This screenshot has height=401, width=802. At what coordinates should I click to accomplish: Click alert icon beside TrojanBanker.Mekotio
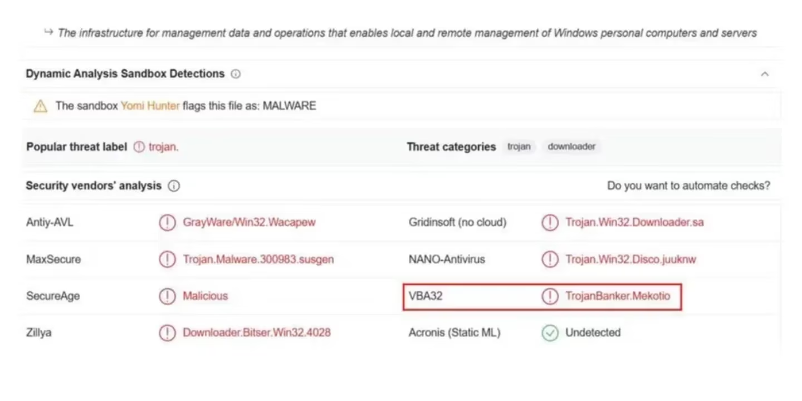point(550,296)
